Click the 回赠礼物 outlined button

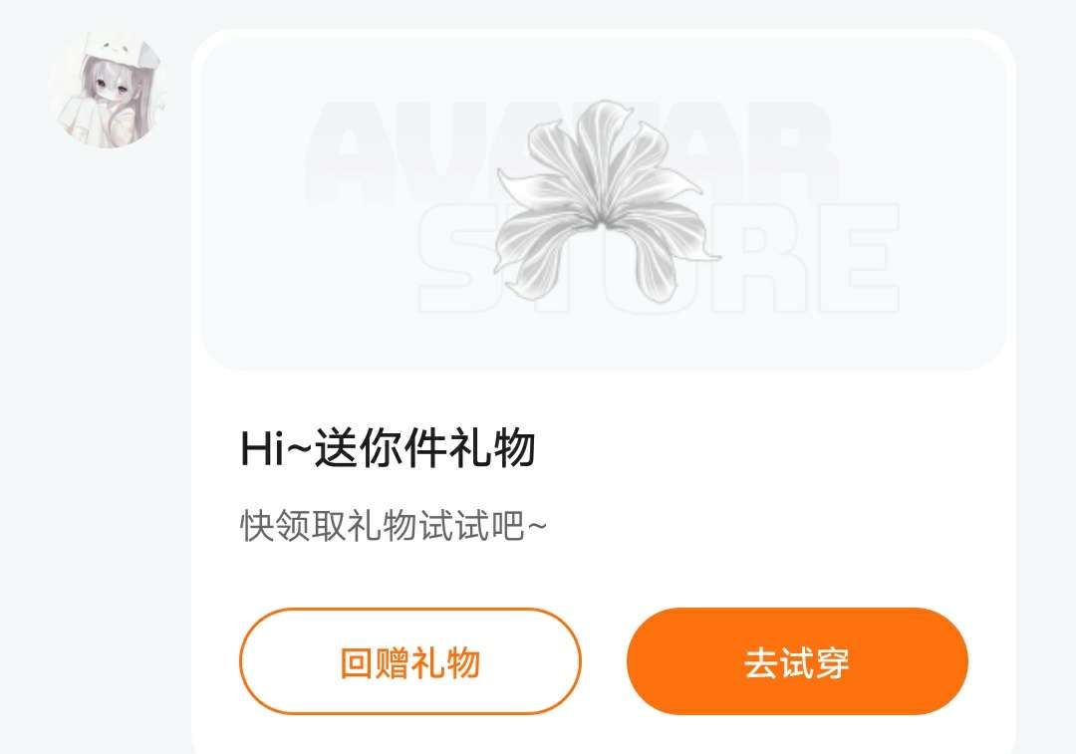tap(410, 661)
